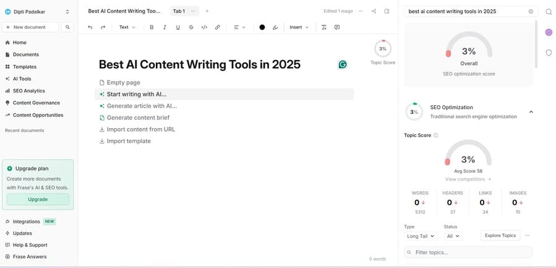
Task: Click the clear formatting icon
Action: (x=323, y=27)
